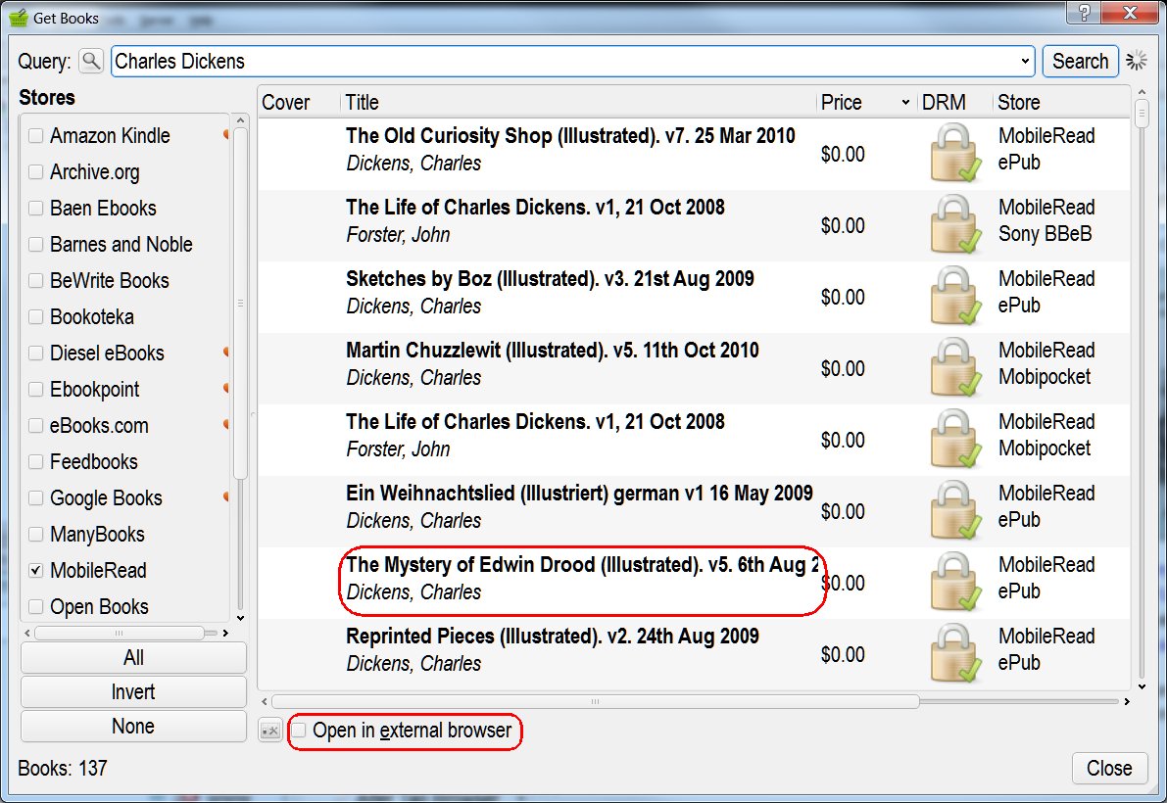Click the results horizontal scrollbar thumb
Viewport: 1167px width, 803px height.
[596, 701]
